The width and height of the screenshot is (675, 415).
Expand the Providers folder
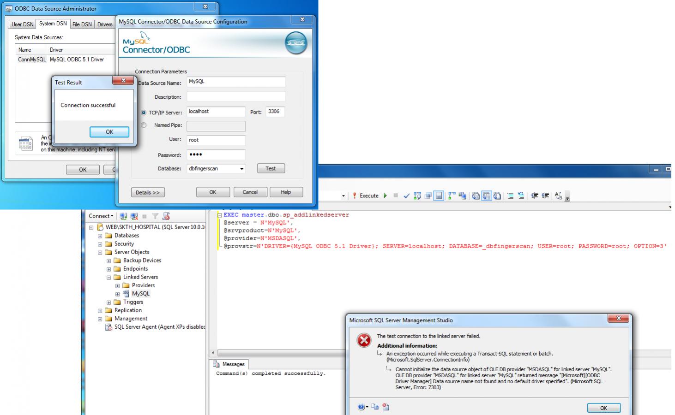click(117, 285)
